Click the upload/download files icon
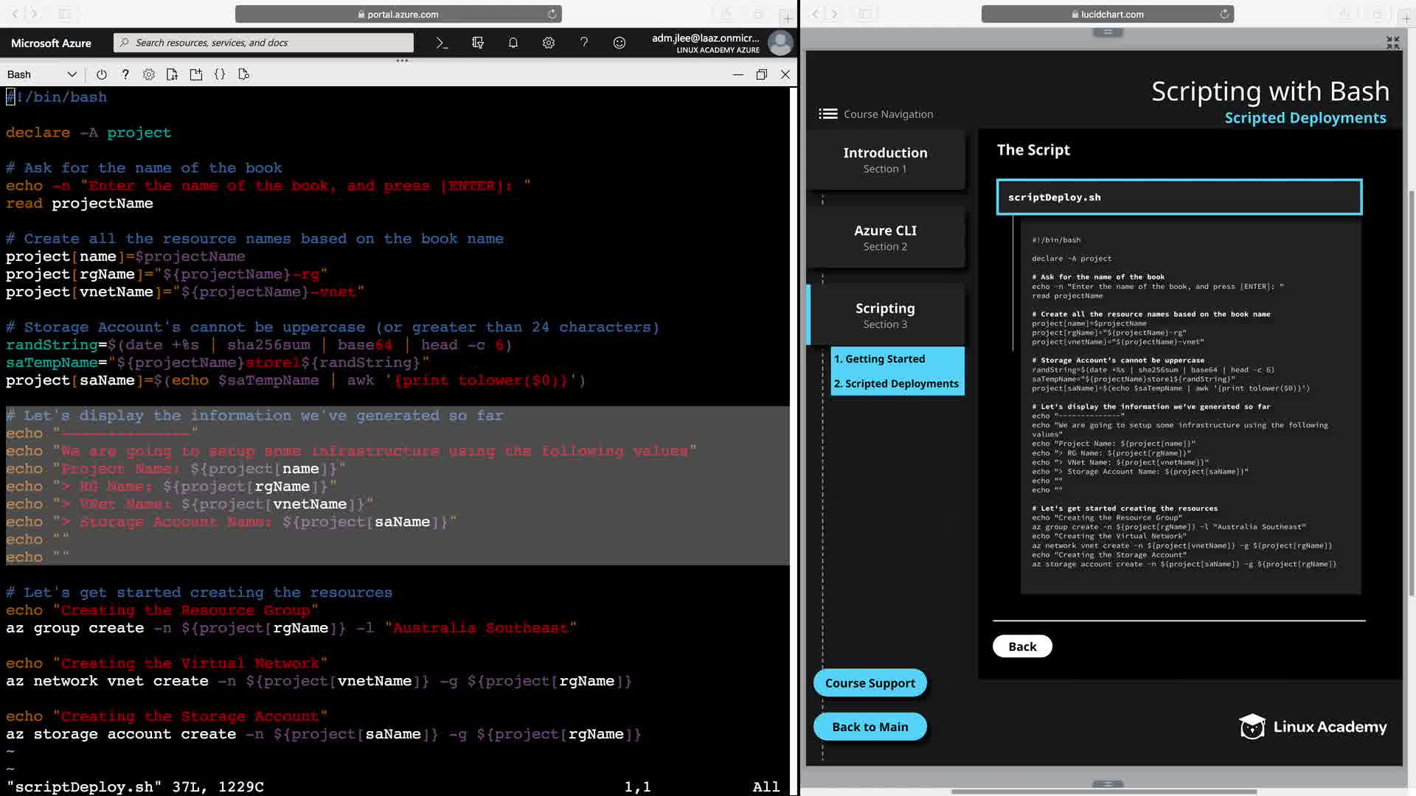1416x796 pixels. [x=172, y=74]
